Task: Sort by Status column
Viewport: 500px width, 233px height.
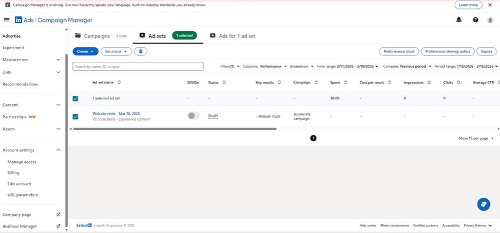Action: pyautogui.click(x=224, y=82)
